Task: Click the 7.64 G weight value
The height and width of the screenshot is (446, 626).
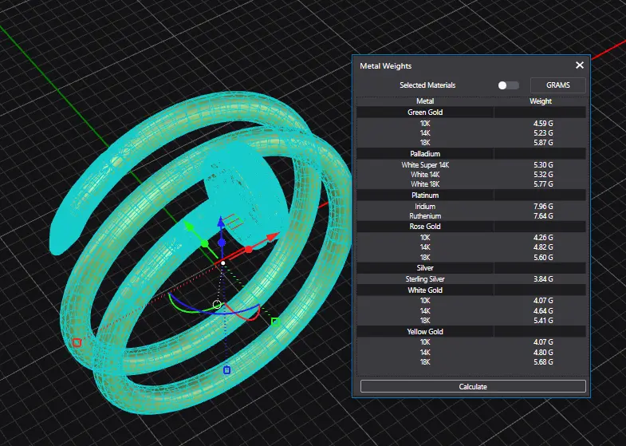Action: click(x=543, y=216)
